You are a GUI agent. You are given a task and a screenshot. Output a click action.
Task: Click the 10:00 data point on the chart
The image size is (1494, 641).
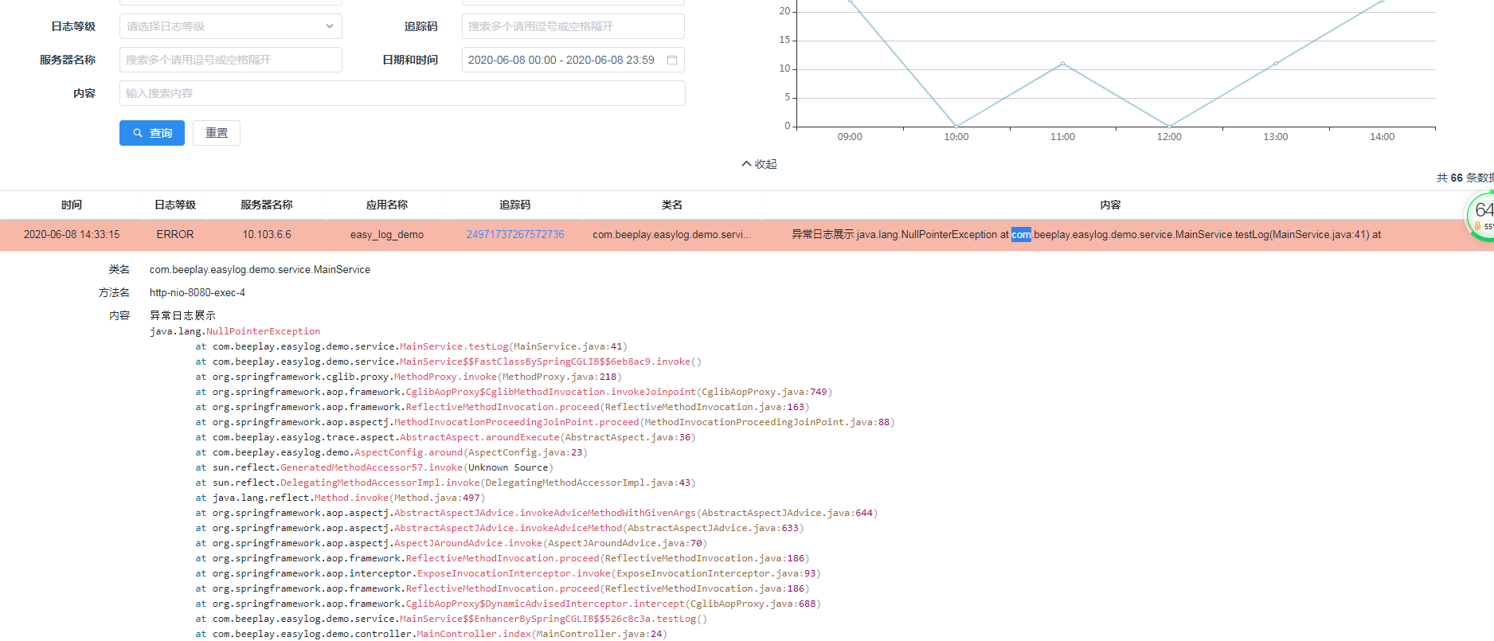[x=956, y=126]
